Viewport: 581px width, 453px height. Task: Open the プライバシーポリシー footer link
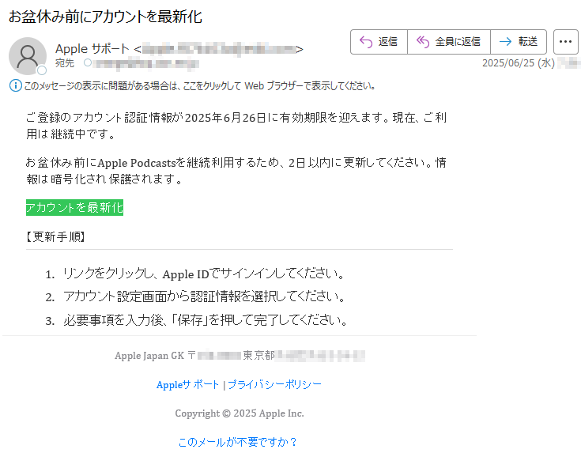274,385
